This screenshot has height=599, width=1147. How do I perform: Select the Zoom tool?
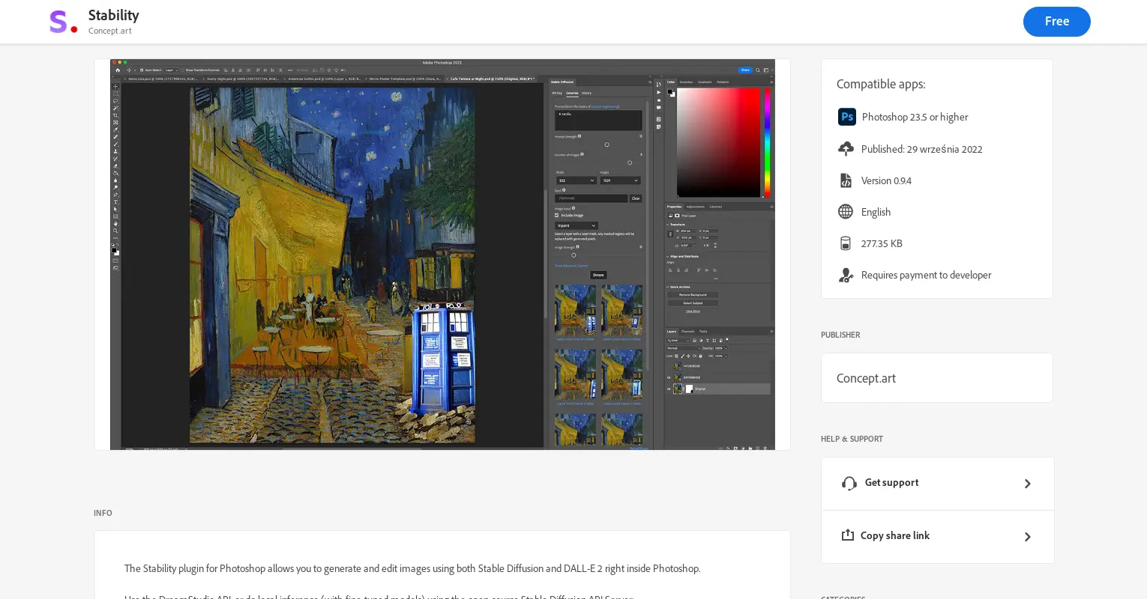tap(116, 231)
